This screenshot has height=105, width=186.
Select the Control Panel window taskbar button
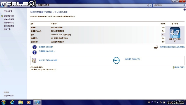click(37, 102)
